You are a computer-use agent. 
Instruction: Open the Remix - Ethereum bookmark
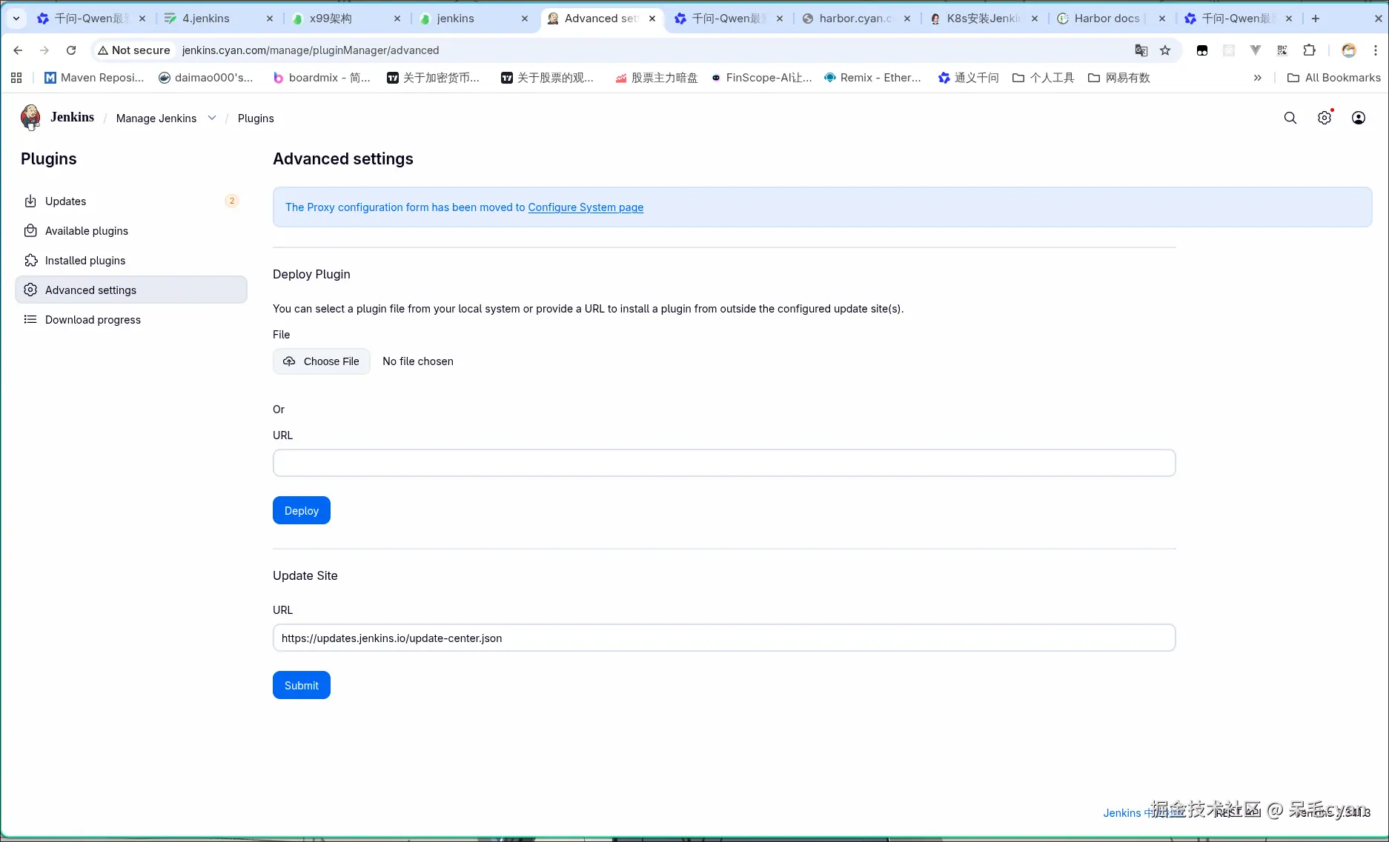[872, 78]
